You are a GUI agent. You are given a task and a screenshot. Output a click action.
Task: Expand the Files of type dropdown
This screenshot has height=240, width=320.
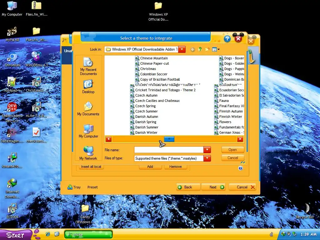(x=207, y=158)
